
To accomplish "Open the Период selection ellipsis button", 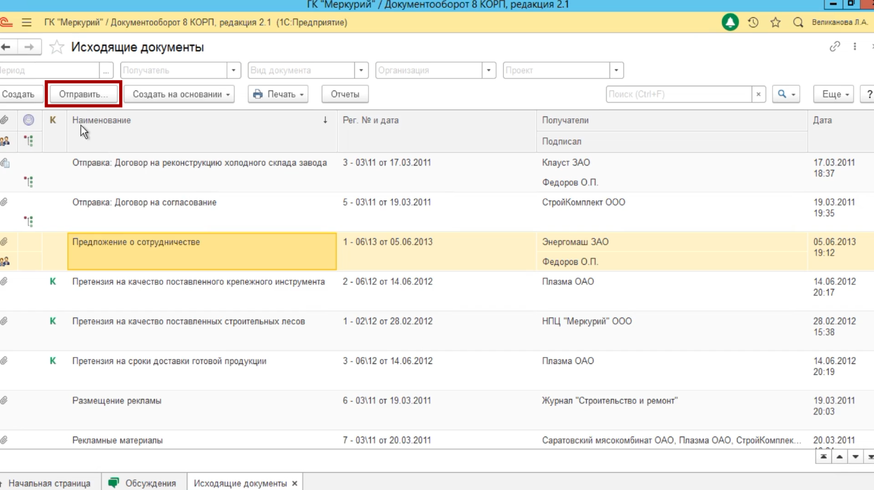I will click(x=107, y=70).
